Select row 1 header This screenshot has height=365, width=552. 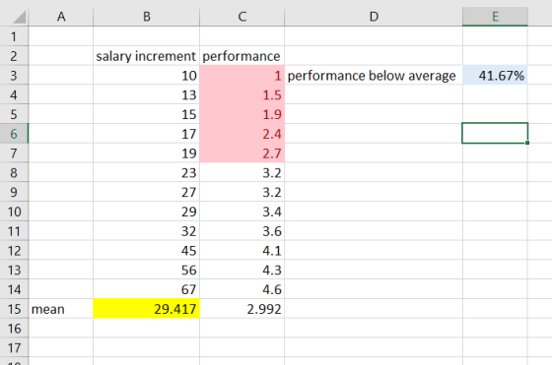pyautogui.click(x=14, y=36)
